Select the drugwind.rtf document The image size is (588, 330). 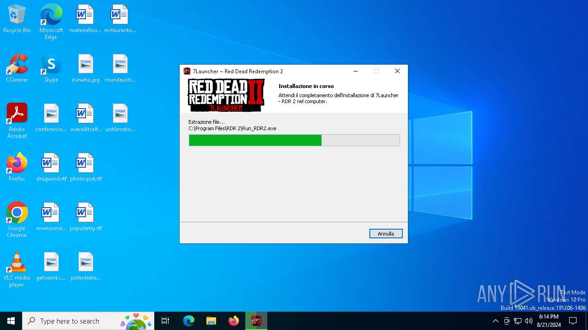pyautogui.click(x=51, y=168)
